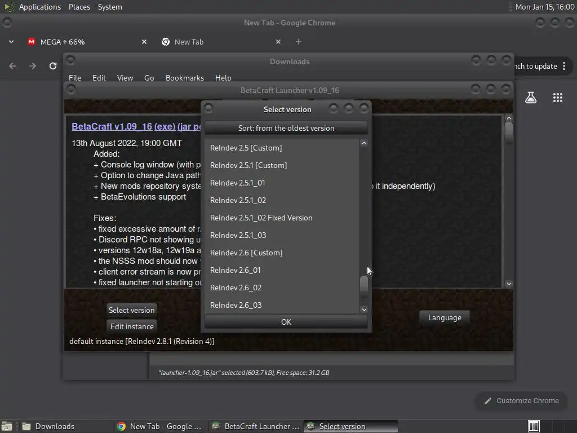Open Downloads window Go menu
The width and height of the screenshot is (577, 433).
pyautogui.click(x=149, y=78)
